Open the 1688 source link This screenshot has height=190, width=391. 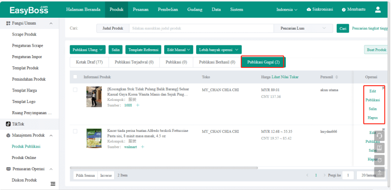[129, 105]
